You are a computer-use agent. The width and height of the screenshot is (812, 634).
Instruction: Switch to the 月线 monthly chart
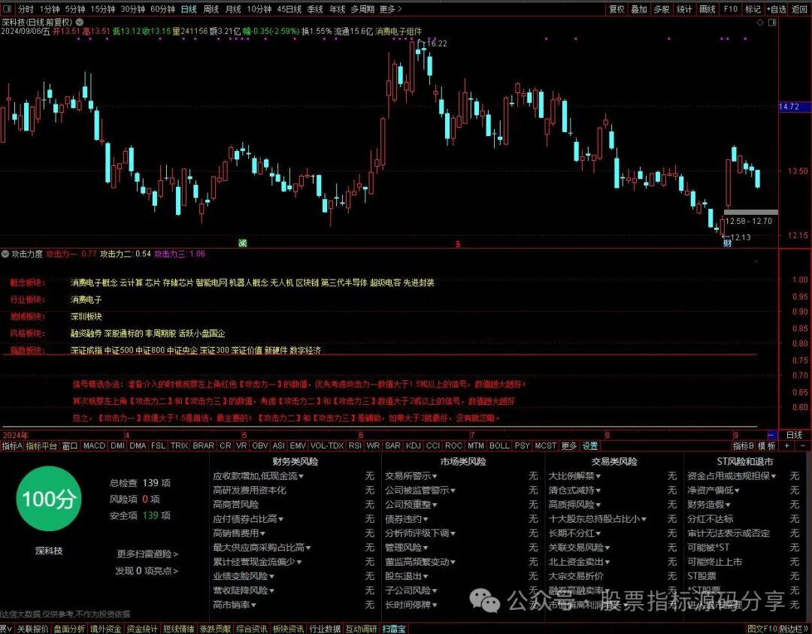234,9
